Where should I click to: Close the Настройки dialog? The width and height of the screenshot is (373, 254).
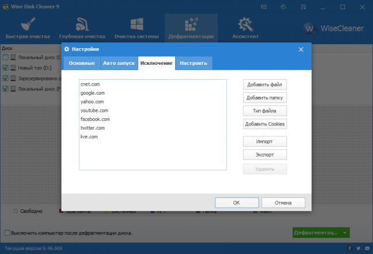coord(301,49)
